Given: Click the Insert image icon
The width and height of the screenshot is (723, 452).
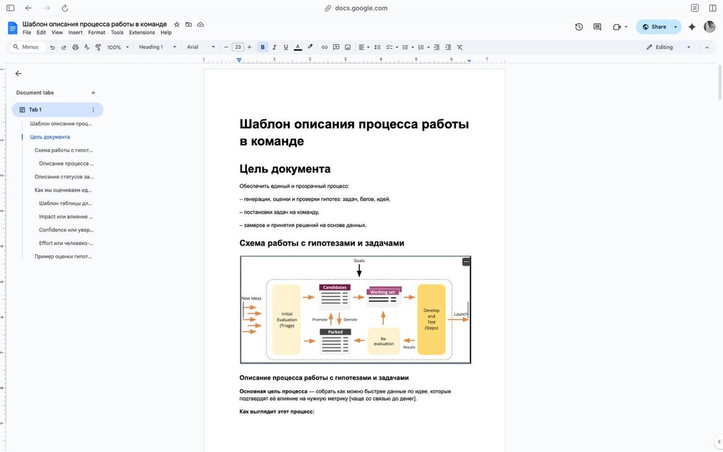Looking at the screenshot, I should [x=347, y=47].
